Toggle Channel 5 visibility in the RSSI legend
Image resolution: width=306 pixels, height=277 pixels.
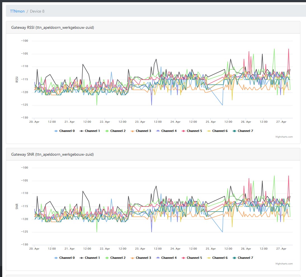pyautogui.click(x=192, y=131)
